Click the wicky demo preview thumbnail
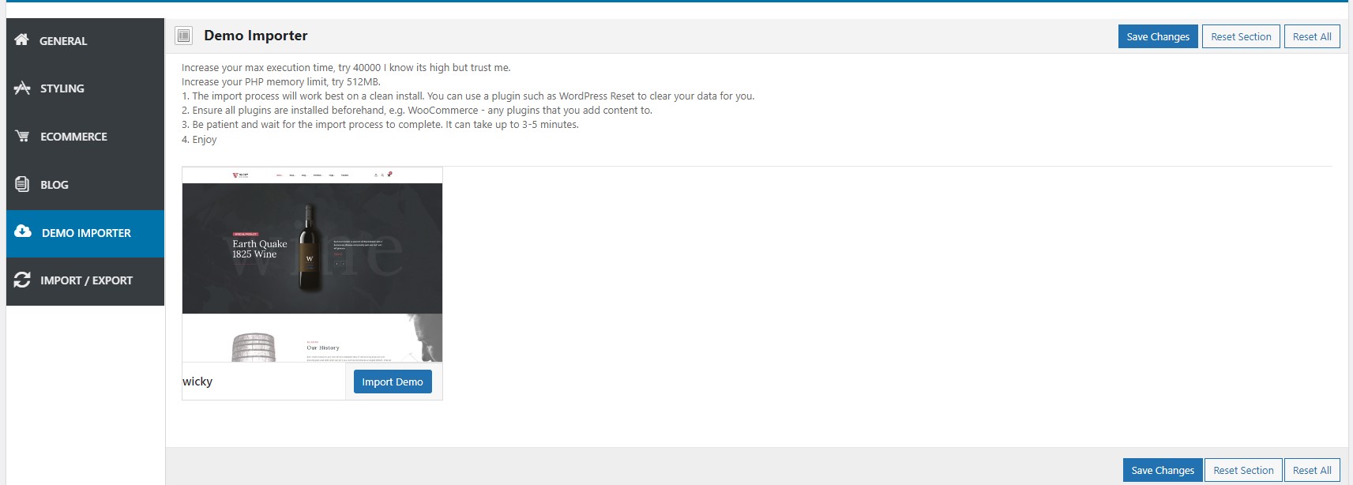1353x485 pixels. pyautogui.click(x=312, y=265)
